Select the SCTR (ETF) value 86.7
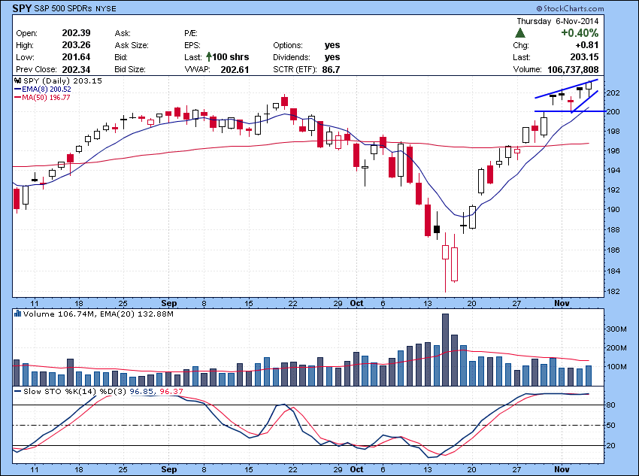 pyautogui.click(x=331, y=69)
